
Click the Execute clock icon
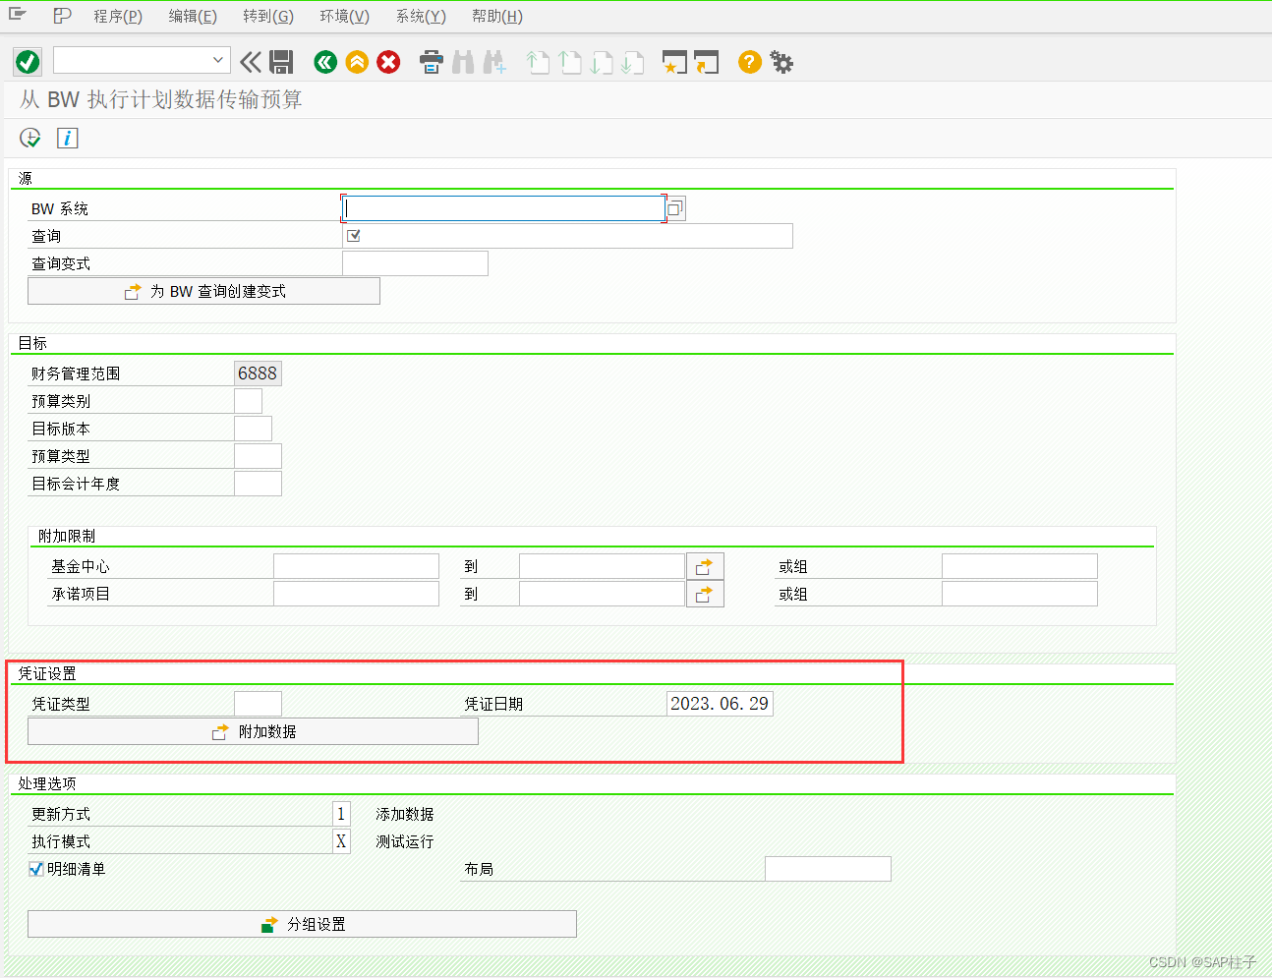(30, 138)
